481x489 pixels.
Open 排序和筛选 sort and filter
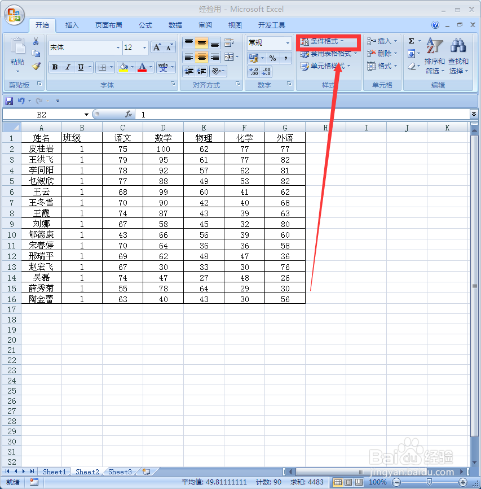click(x=435, y=56)
